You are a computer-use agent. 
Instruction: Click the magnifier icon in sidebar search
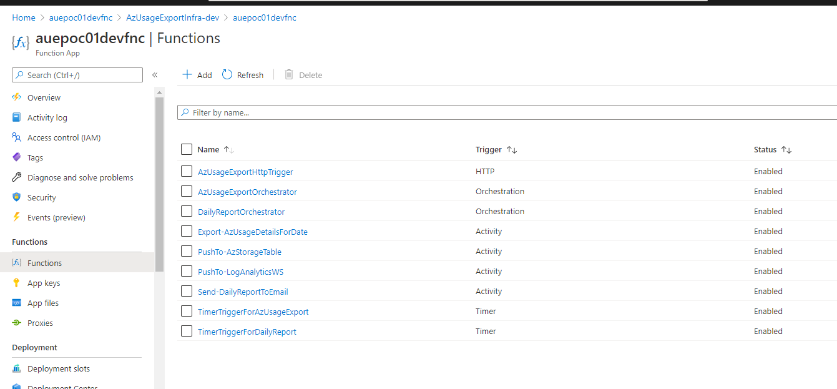[x=20, y=75]
